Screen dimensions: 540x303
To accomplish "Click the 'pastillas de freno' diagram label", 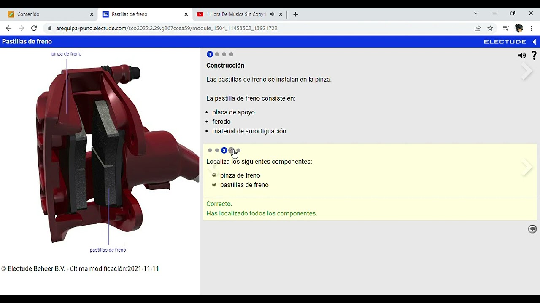I will (x=108, y=250).
